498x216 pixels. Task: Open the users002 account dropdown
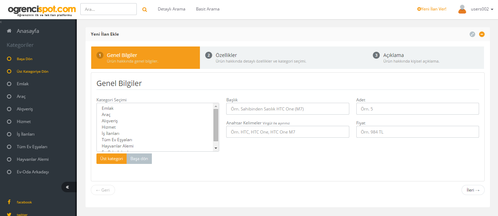click(x=482, y=9)
